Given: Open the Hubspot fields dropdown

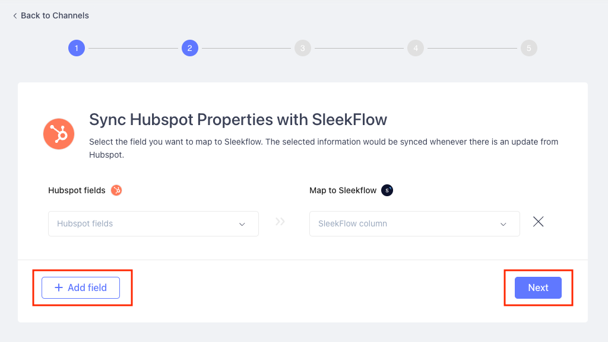Looking at the screenshot, I should click(153, 223).
